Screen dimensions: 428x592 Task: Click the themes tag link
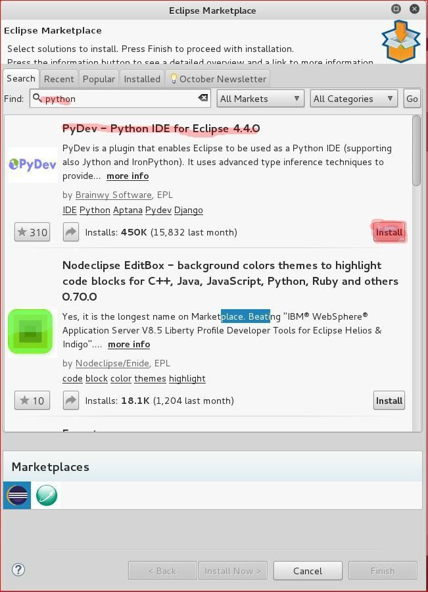[x=150, y=378]
